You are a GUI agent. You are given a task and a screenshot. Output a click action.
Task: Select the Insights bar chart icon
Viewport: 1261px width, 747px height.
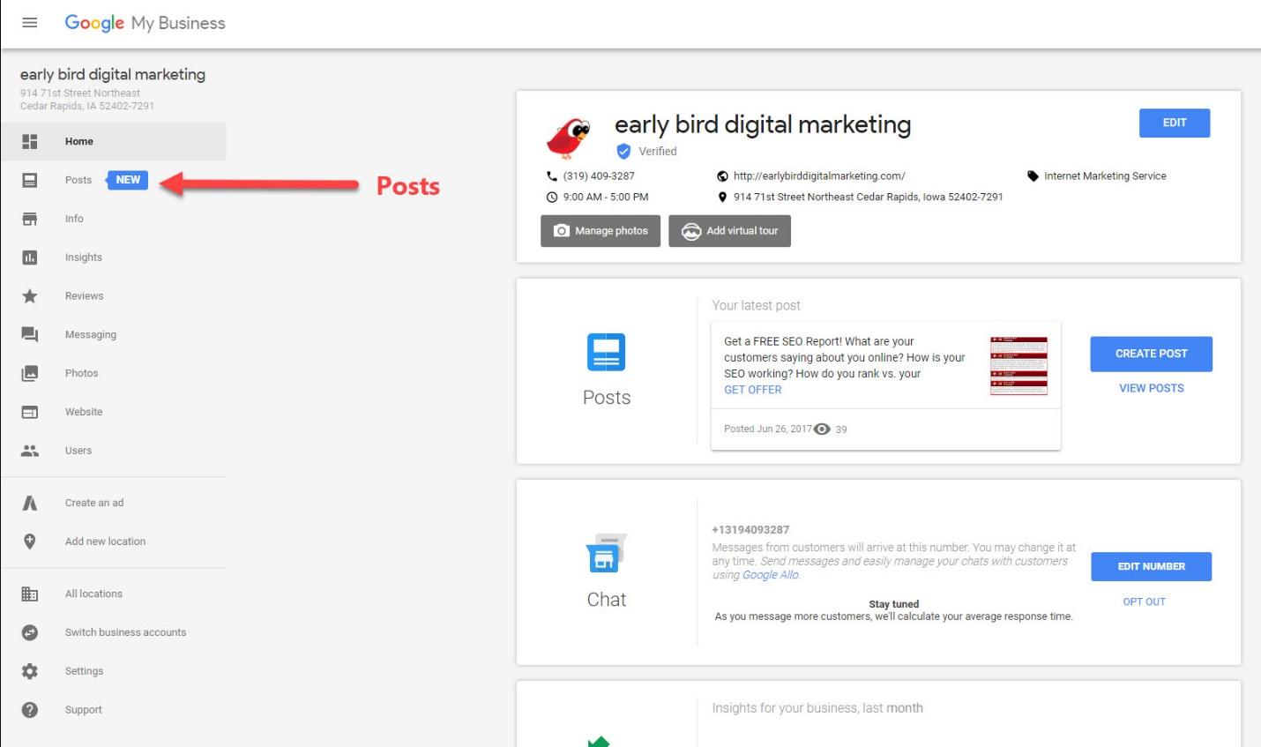click(30, 258)
